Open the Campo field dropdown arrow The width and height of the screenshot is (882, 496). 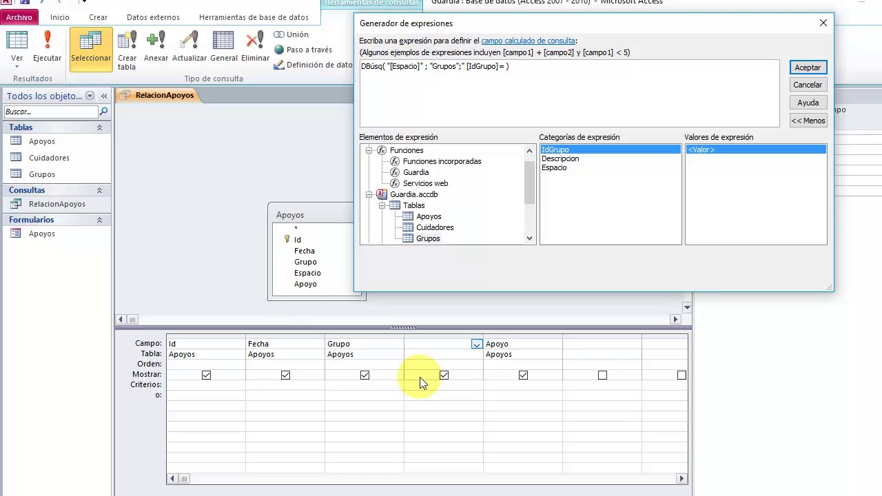click(477, 344)
